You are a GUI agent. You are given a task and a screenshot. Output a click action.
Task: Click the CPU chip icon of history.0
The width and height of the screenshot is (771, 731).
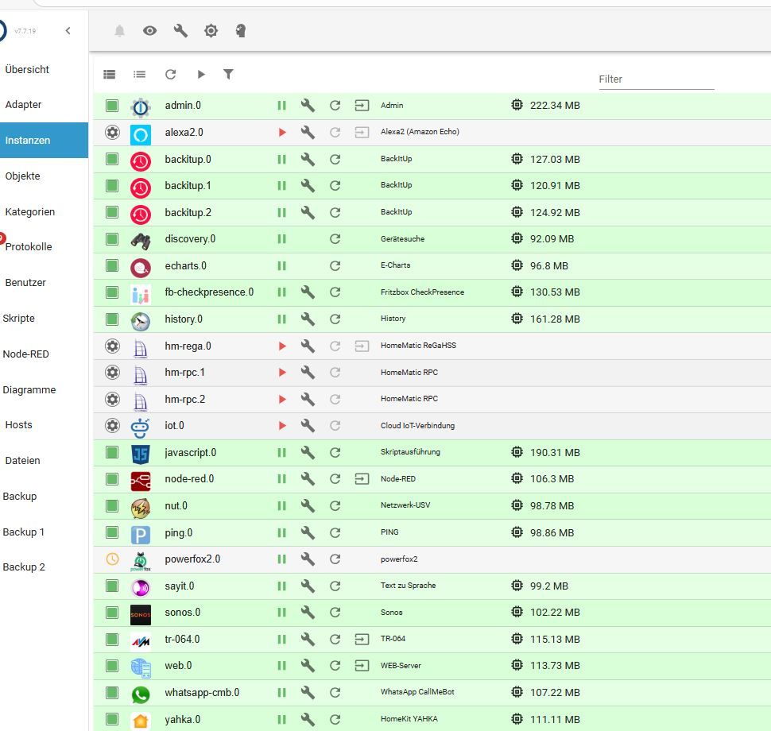(x=517, y=319)
